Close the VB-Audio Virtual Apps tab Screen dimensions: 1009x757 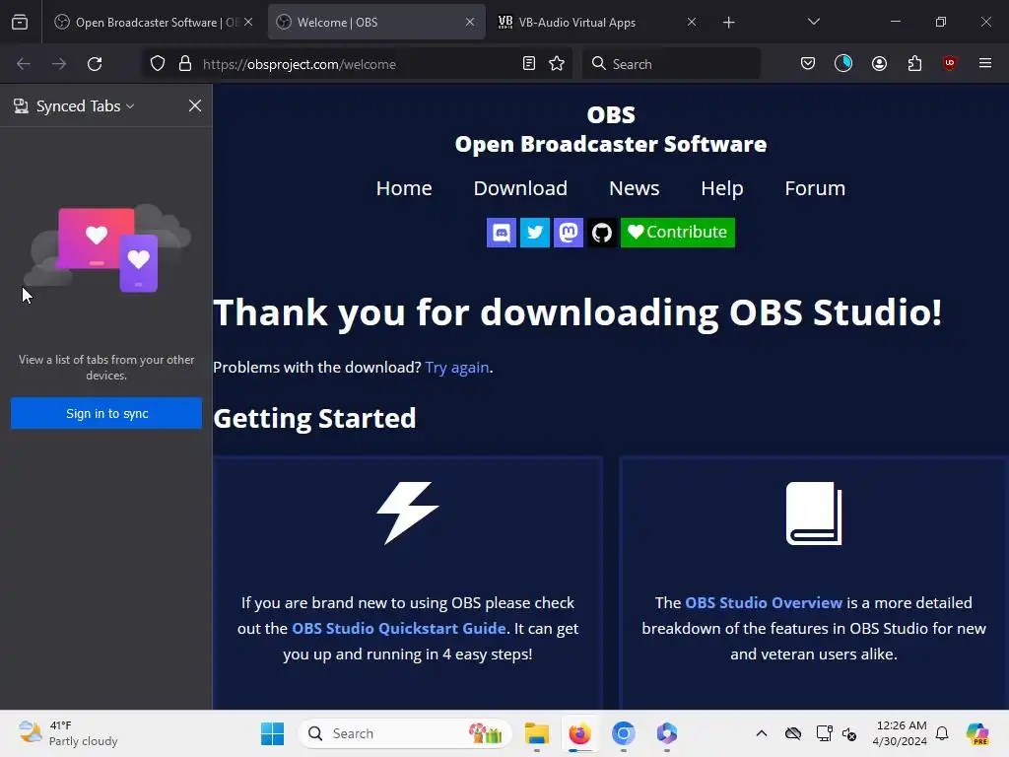691,22
